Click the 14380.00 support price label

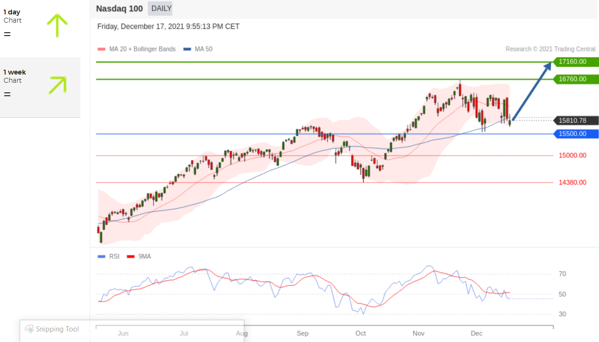click(x=572, y=182)
